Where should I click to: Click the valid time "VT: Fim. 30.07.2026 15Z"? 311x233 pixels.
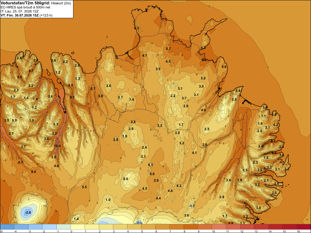pos(20,15)
